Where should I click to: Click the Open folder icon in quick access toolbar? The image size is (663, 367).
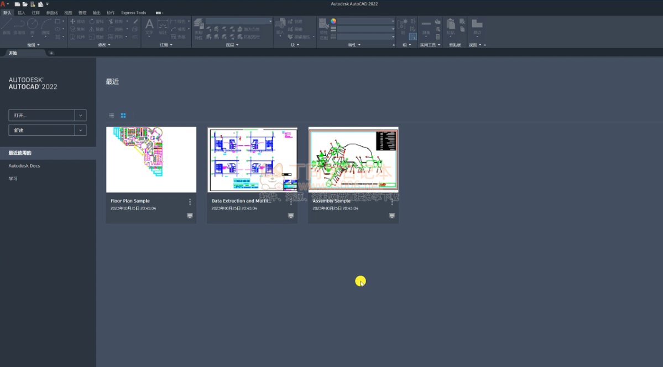[25, 4]
